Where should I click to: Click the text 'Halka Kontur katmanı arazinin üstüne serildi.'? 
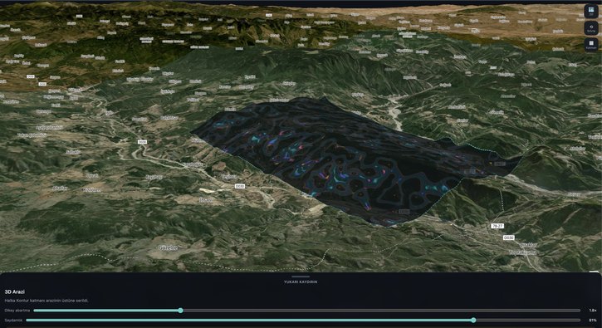(46, 301)
